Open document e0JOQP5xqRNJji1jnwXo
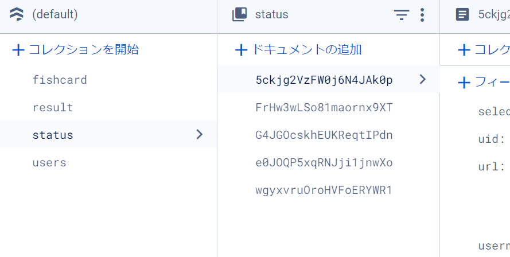The width and height of the screenshot is (510, 257). point(324,162)
